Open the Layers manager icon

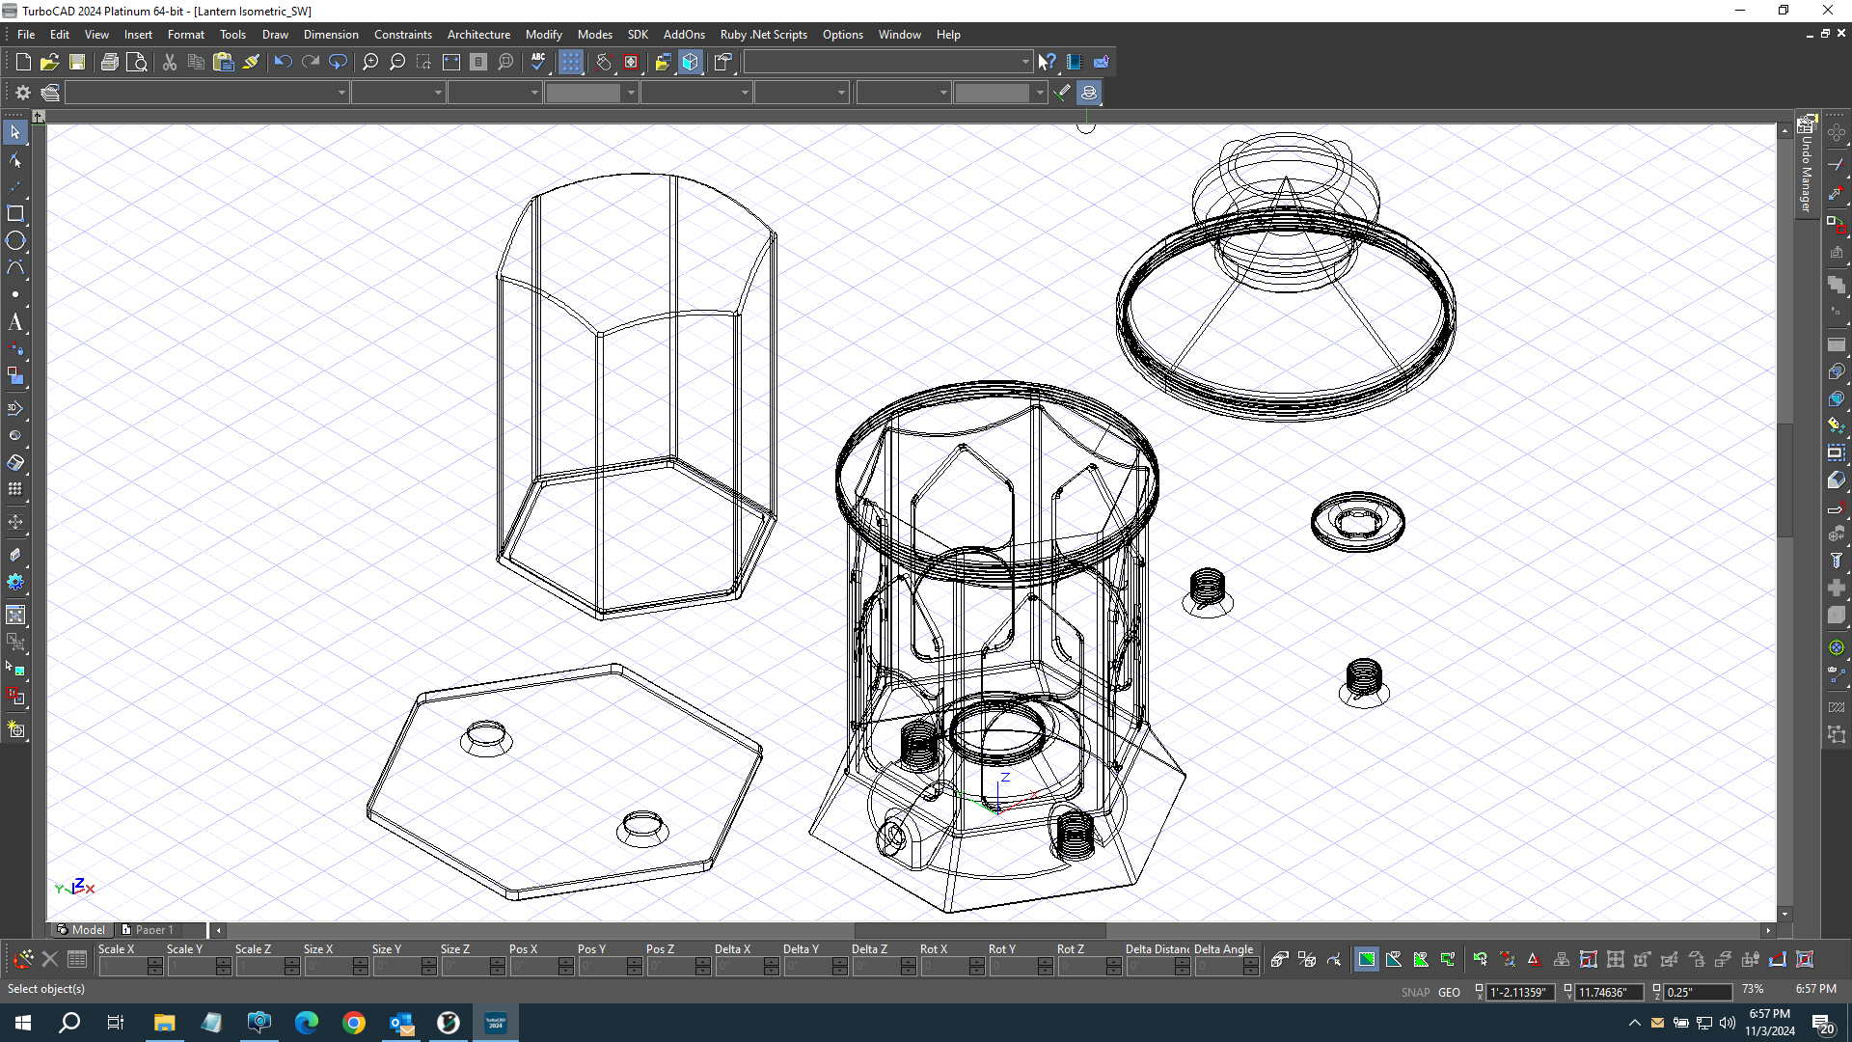point(50,93)
